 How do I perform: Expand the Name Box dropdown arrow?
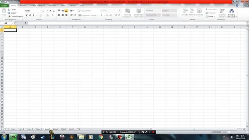coord(13,23)
